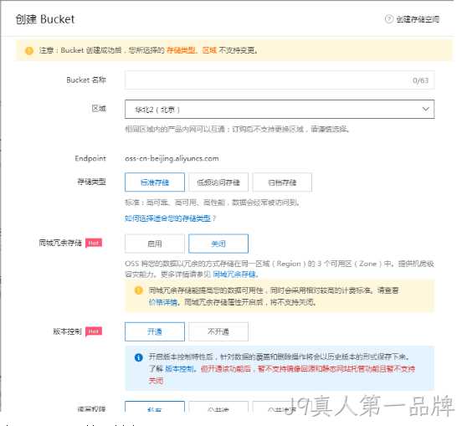Viewport: 467px width, 426px height.
Task: Click the help question mark icon beside 创建存储空间
Action: pyautogui.click(x=389, y=19)
